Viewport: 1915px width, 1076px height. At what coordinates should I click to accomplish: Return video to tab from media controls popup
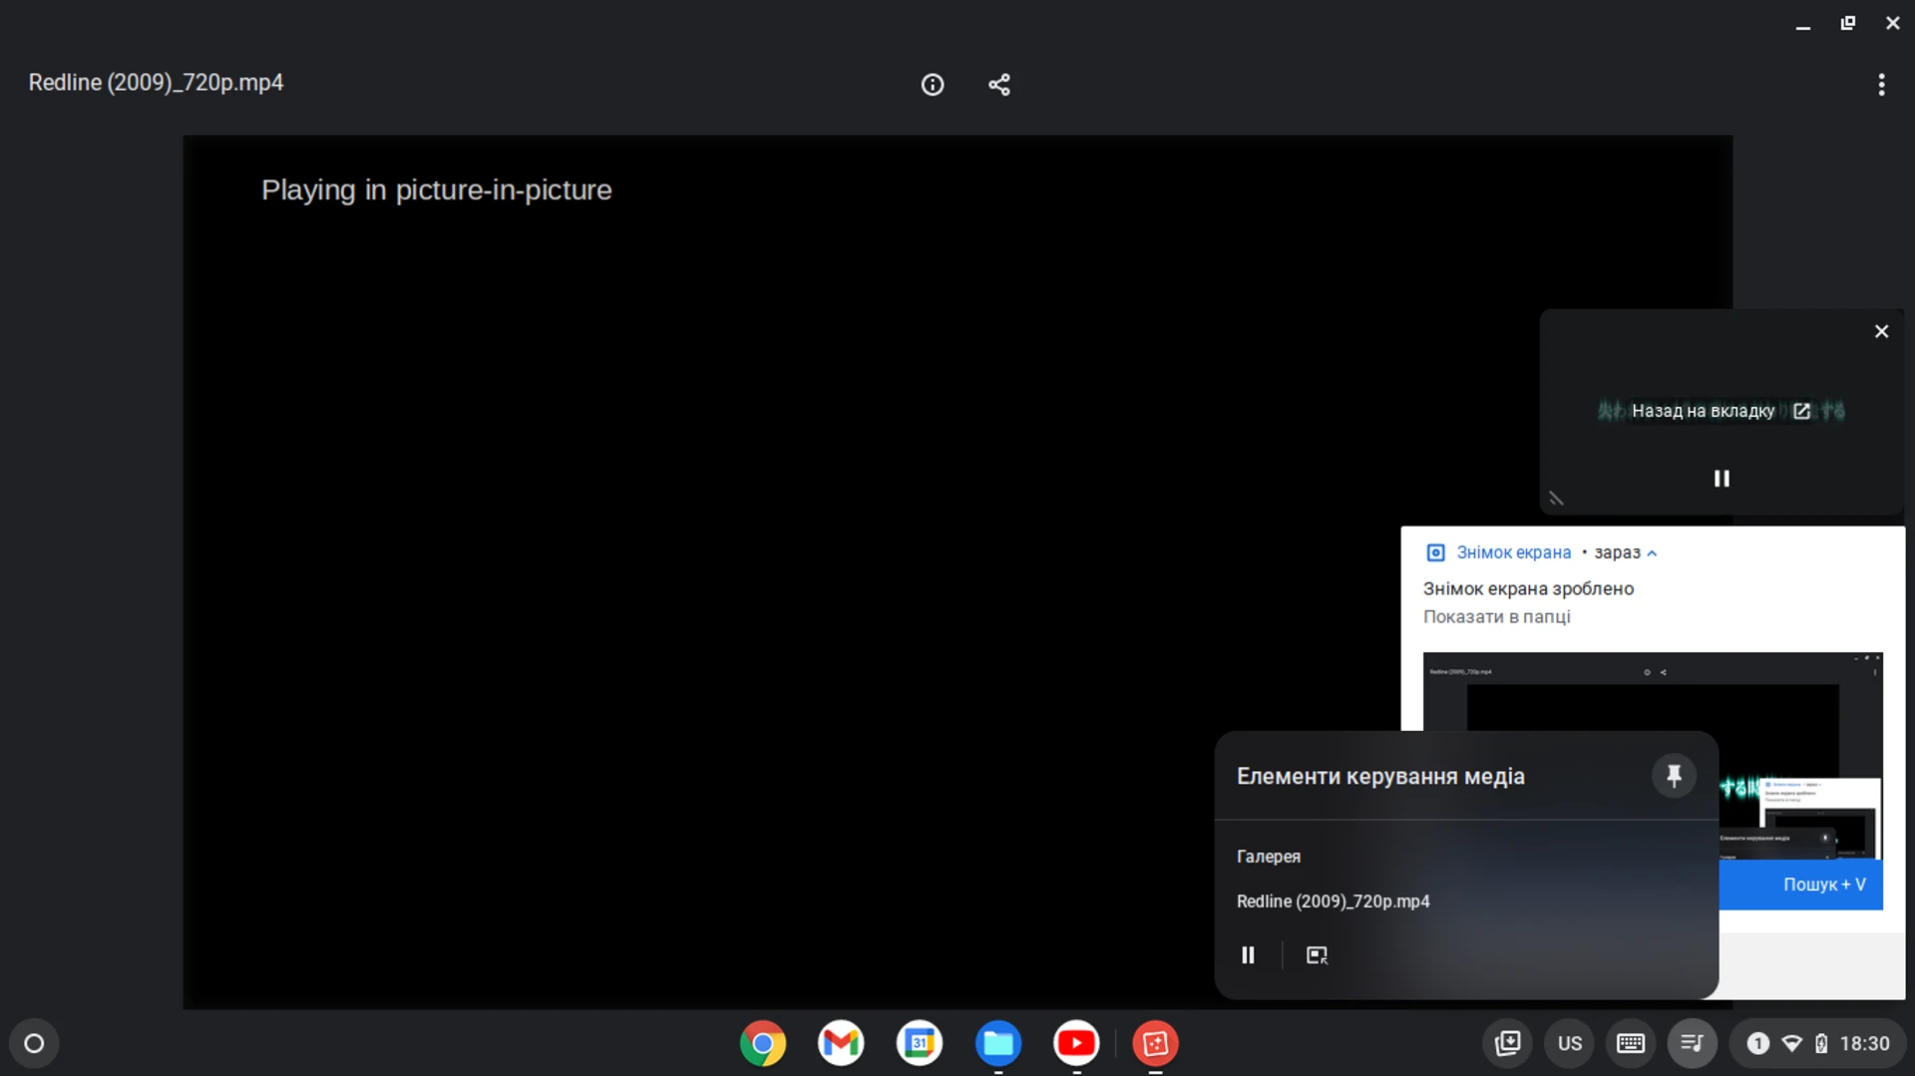(x=1703, y=410)
